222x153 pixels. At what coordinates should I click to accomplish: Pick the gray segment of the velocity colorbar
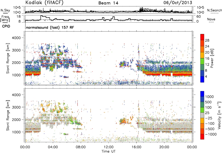[x=202, y=115]
